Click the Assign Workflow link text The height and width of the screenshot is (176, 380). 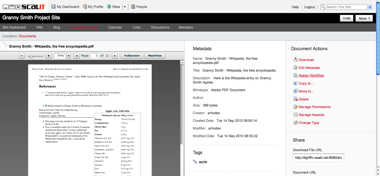(x=311, y=76)
